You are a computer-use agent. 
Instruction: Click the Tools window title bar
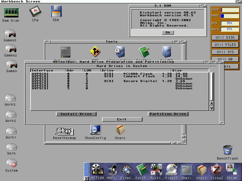point(112,42)
